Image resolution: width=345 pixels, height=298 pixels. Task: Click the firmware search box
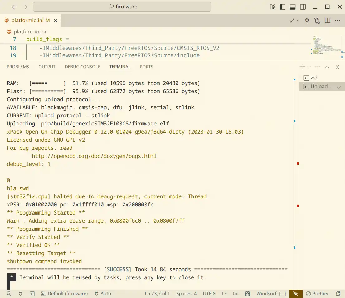[122, 7]
